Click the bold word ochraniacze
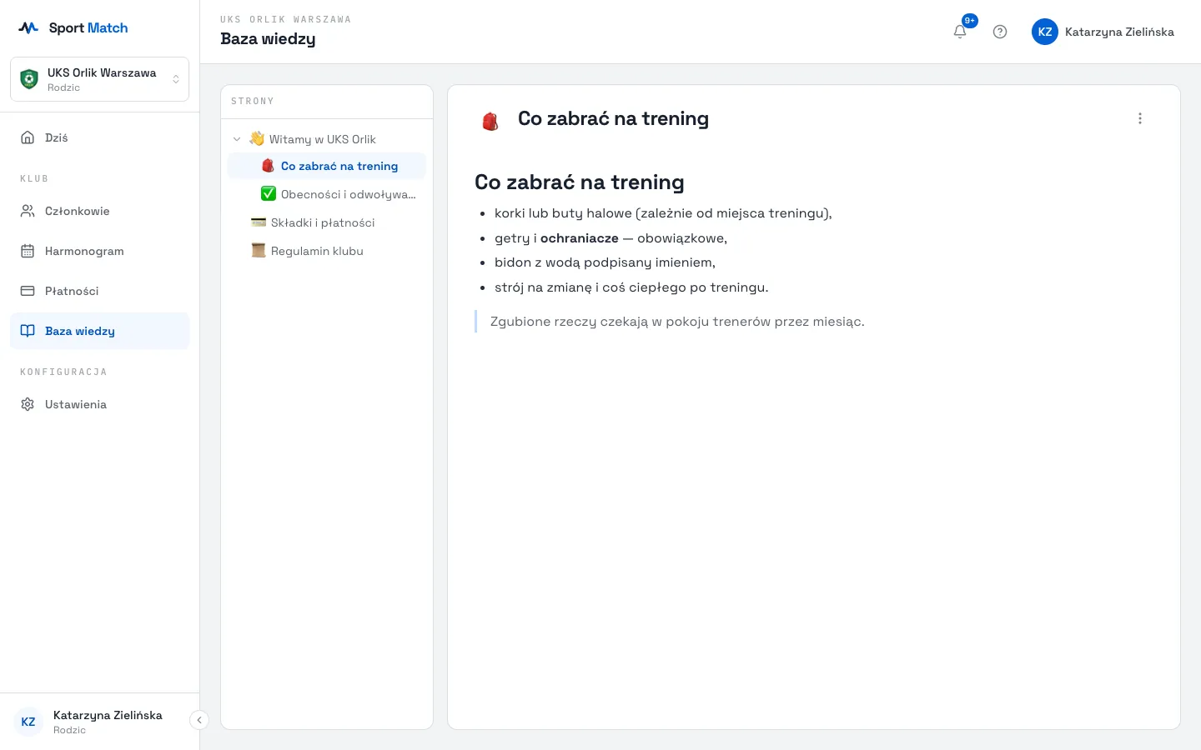The width and height of the screenshot is (1201, 750). [580, 238]
